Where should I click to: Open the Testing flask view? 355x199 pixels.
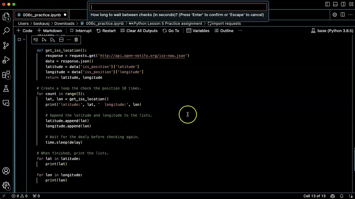tap(6, 89)
